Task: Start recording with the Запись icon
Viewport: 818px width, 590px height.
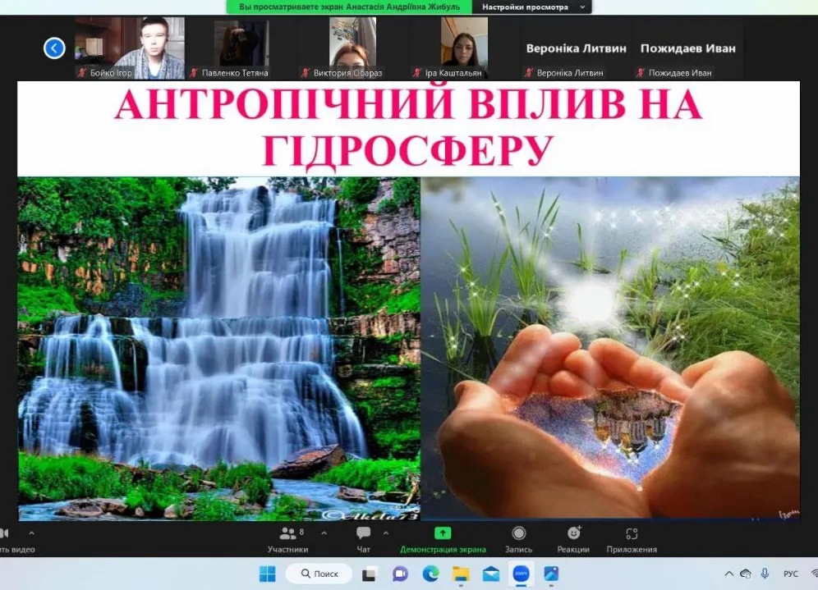Action: (x=518, y=533)
